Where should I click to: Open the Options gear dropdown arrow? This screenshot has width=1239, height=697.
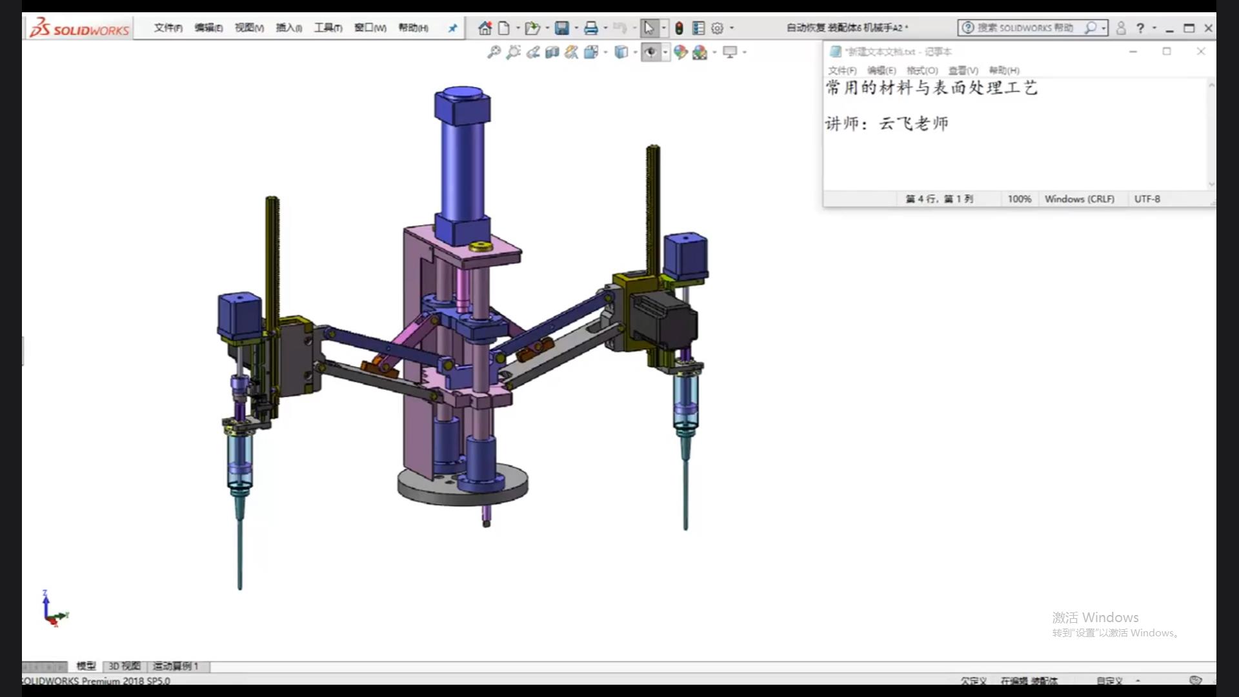(x=731, y=28)
